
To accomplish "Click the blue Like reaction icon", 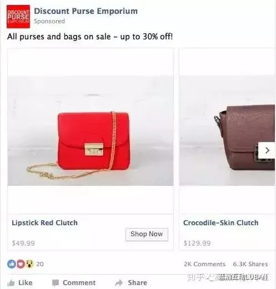I will tap(12, 264).
